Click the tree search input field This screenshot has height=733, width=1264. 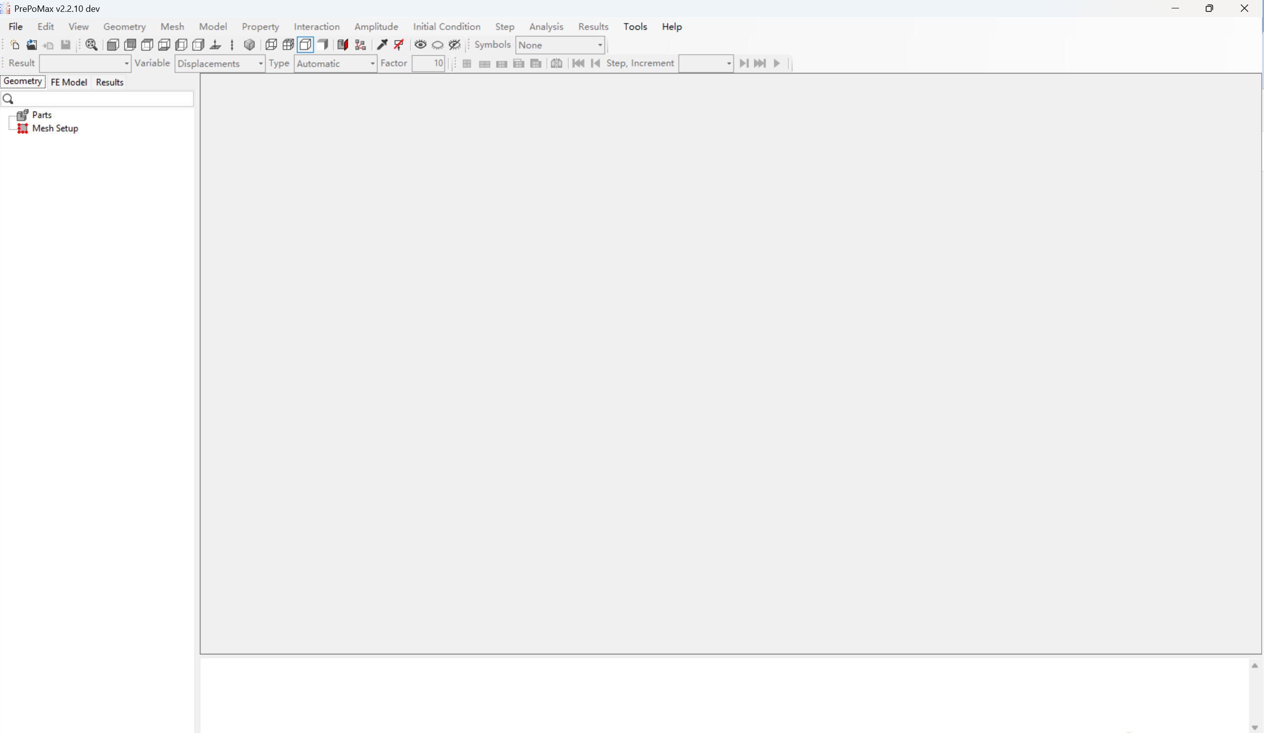tap(100, 99)
